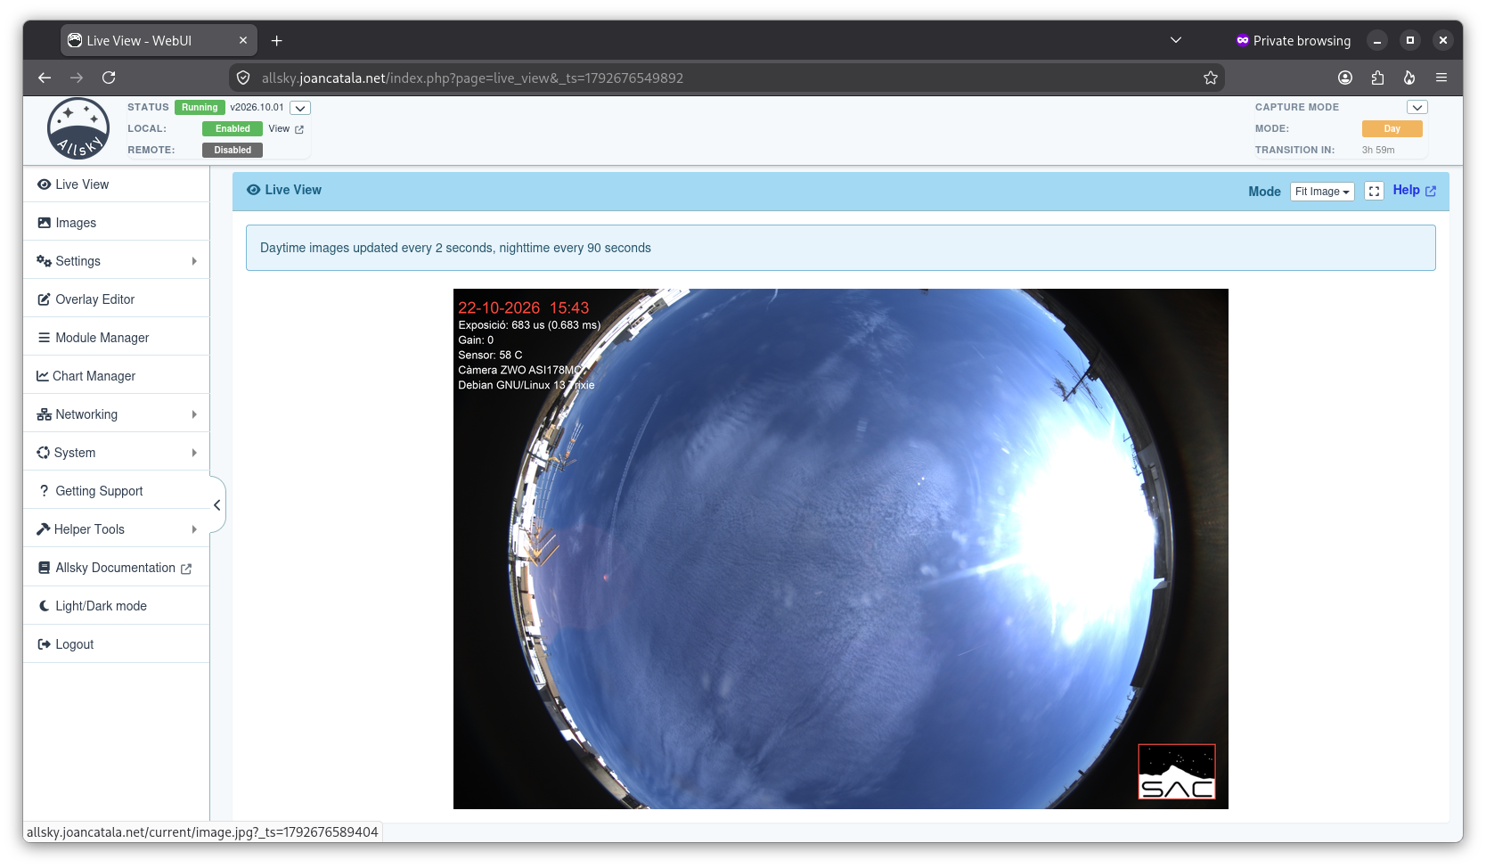
Task: Open Chart Manager in the sidebar
Action: click(116, 376)
